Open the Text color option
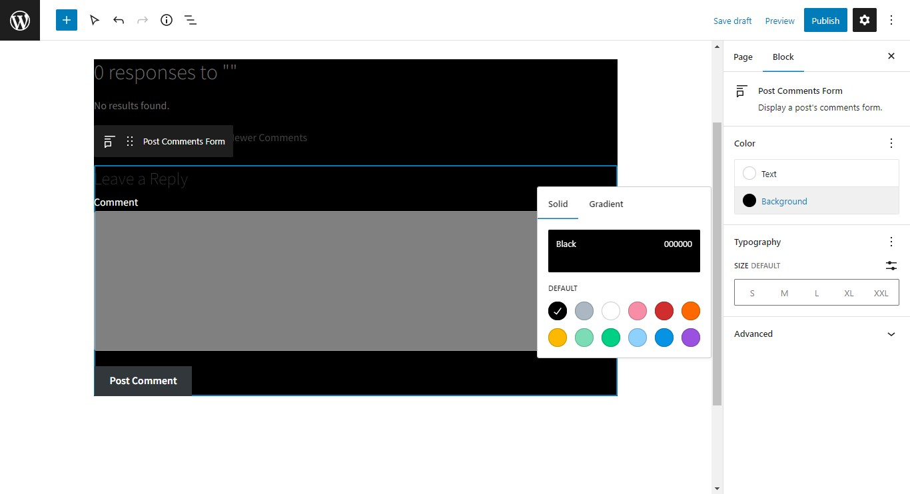 pos(817,173)
